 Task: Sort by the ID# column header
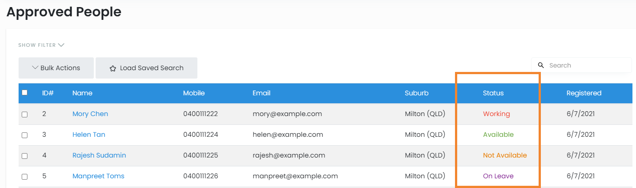(48, 93)
